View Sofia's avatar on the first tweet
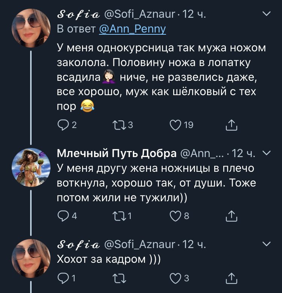Viewport: 282px width, 293px height. point(31,28)
